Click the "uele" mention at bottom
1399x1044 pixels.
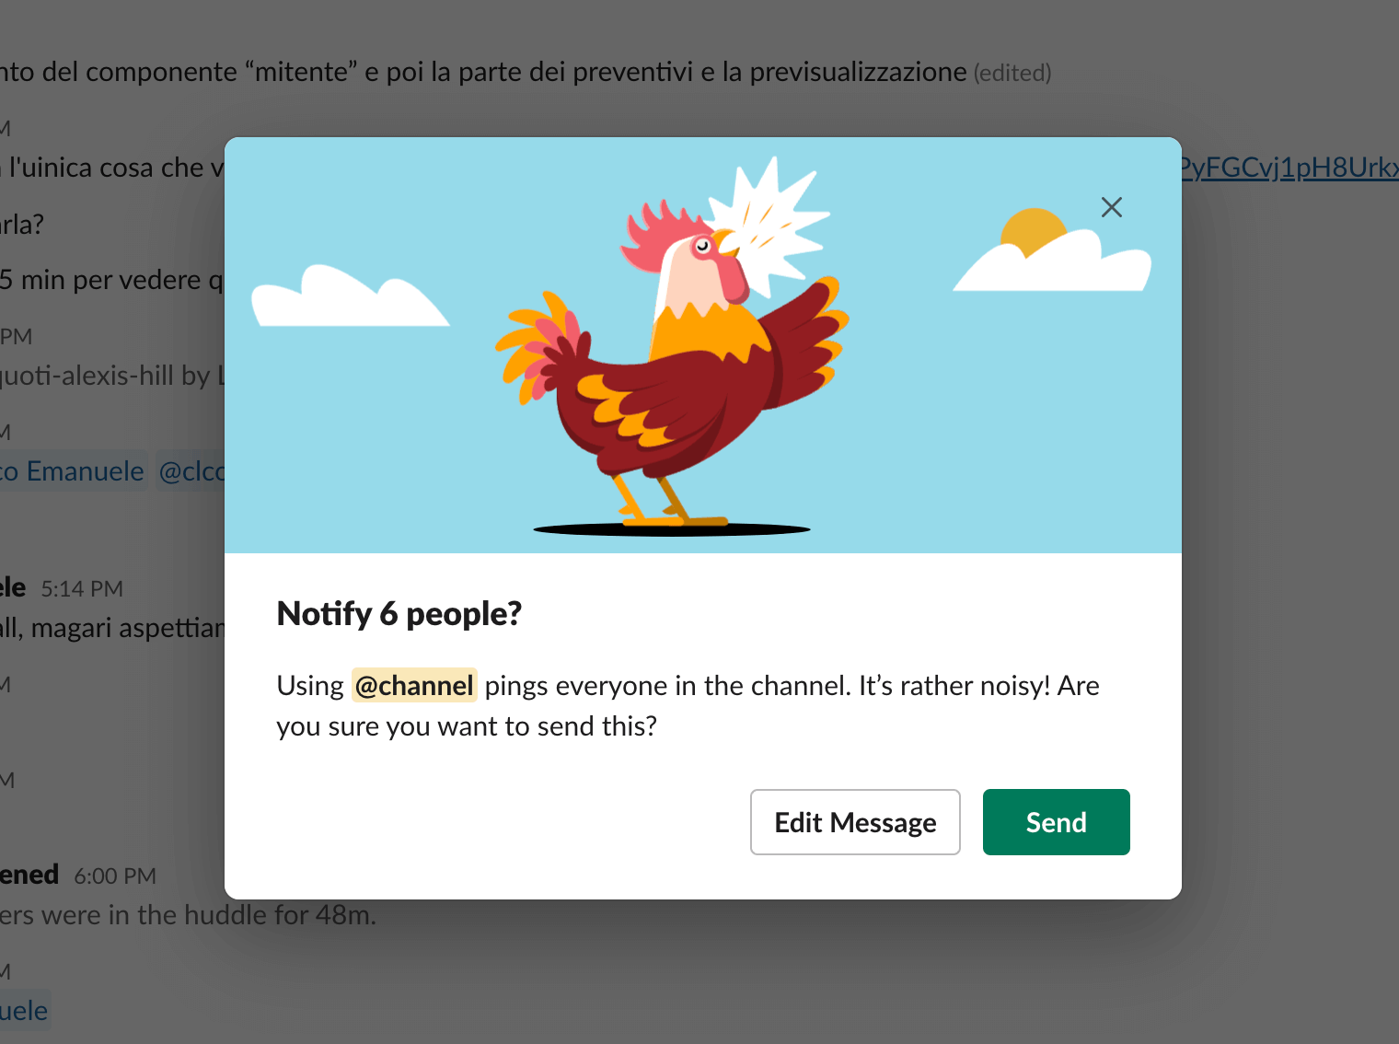[x=24, y=1011]
